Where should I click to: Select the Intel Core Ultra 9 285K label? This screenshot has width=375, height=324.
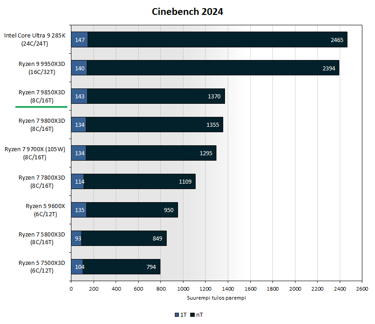pyautogui.click(x=35, y=39)
